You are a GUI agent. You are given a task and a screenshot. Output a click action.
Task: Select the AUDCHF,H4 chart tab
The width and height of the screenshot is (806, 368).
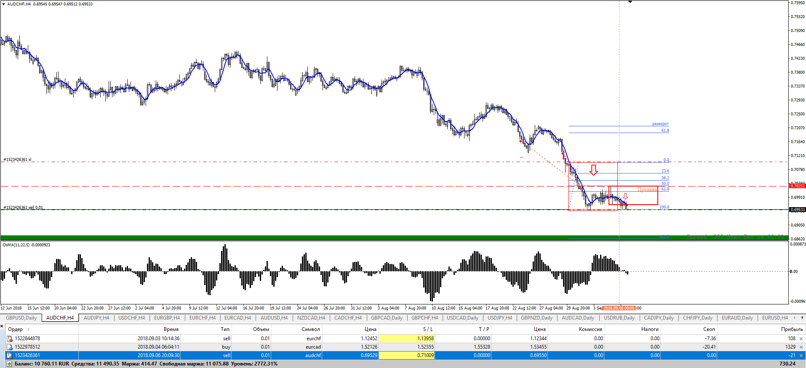point(60,318)
